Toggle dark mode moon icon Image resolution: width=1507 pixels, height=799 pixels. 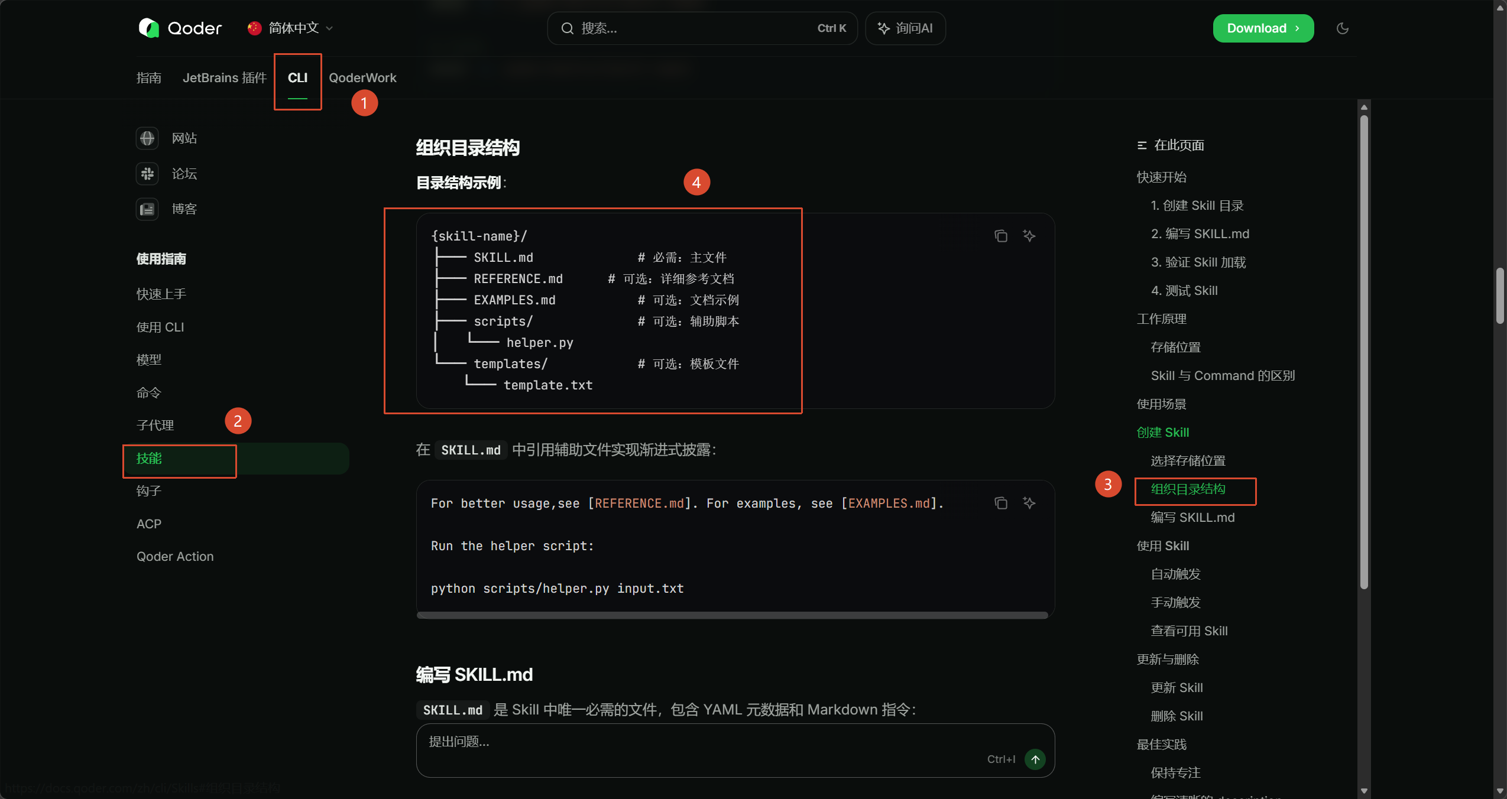coord(1343,28)
